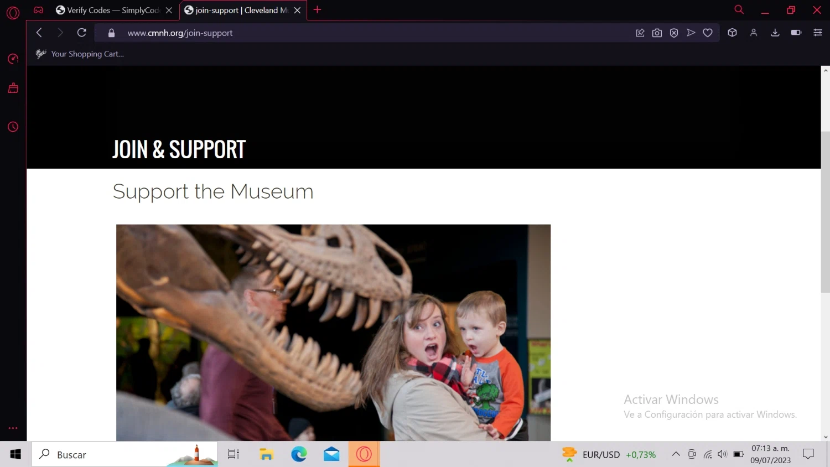Click the Opera GX taskbar icon
Image resolution: width=830 pixels, height=467 pixels.
tap(364, 454)
